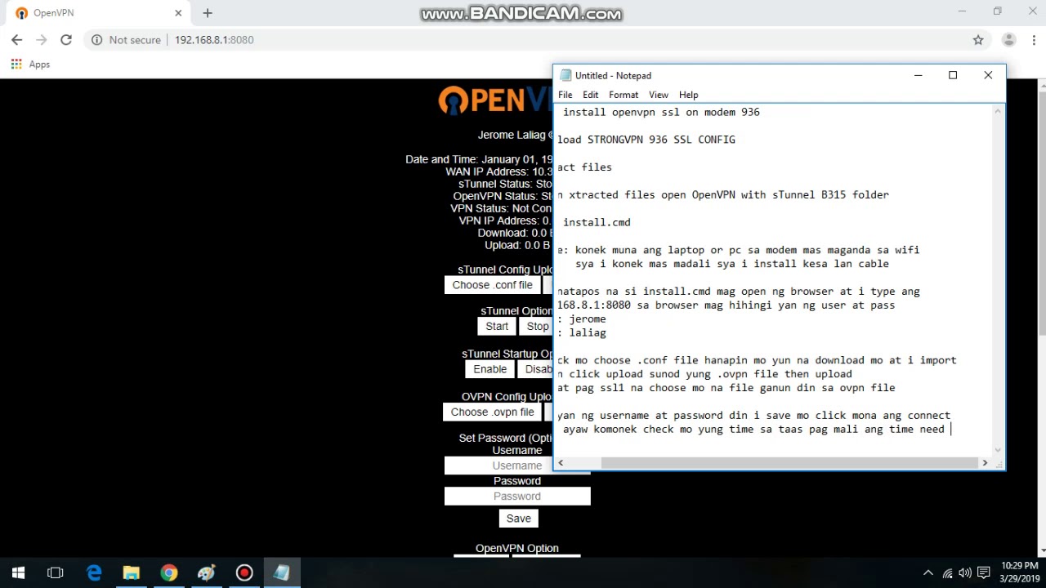Minimize the Notepad window

[919, 75]
